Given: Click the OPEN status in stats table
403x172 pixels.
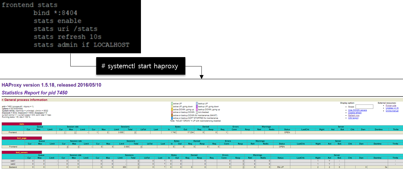Looking at the screenshot, I should [287, 132].
